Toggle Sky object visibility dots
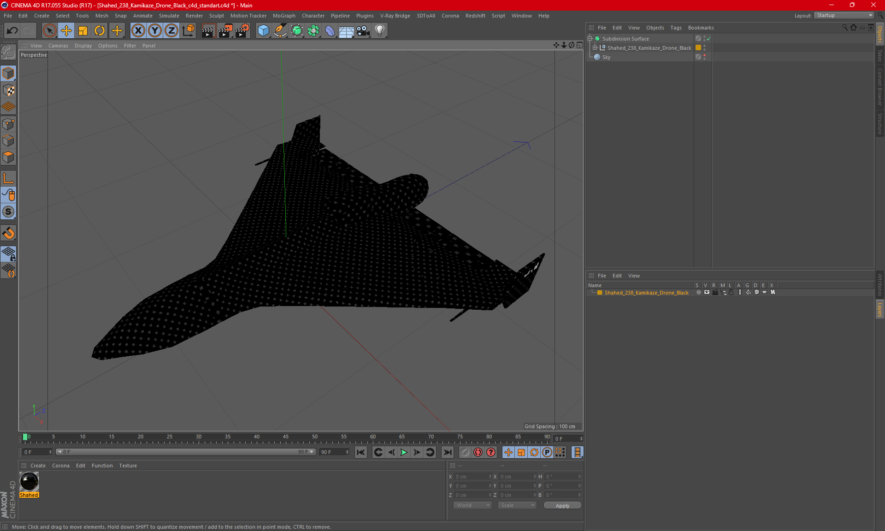The width and height of the screenshot is (885, 531). 704,57
